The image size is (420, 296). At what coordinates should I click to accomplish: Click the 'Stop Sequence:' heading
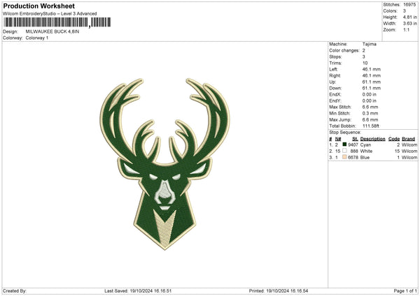(345, 132)
